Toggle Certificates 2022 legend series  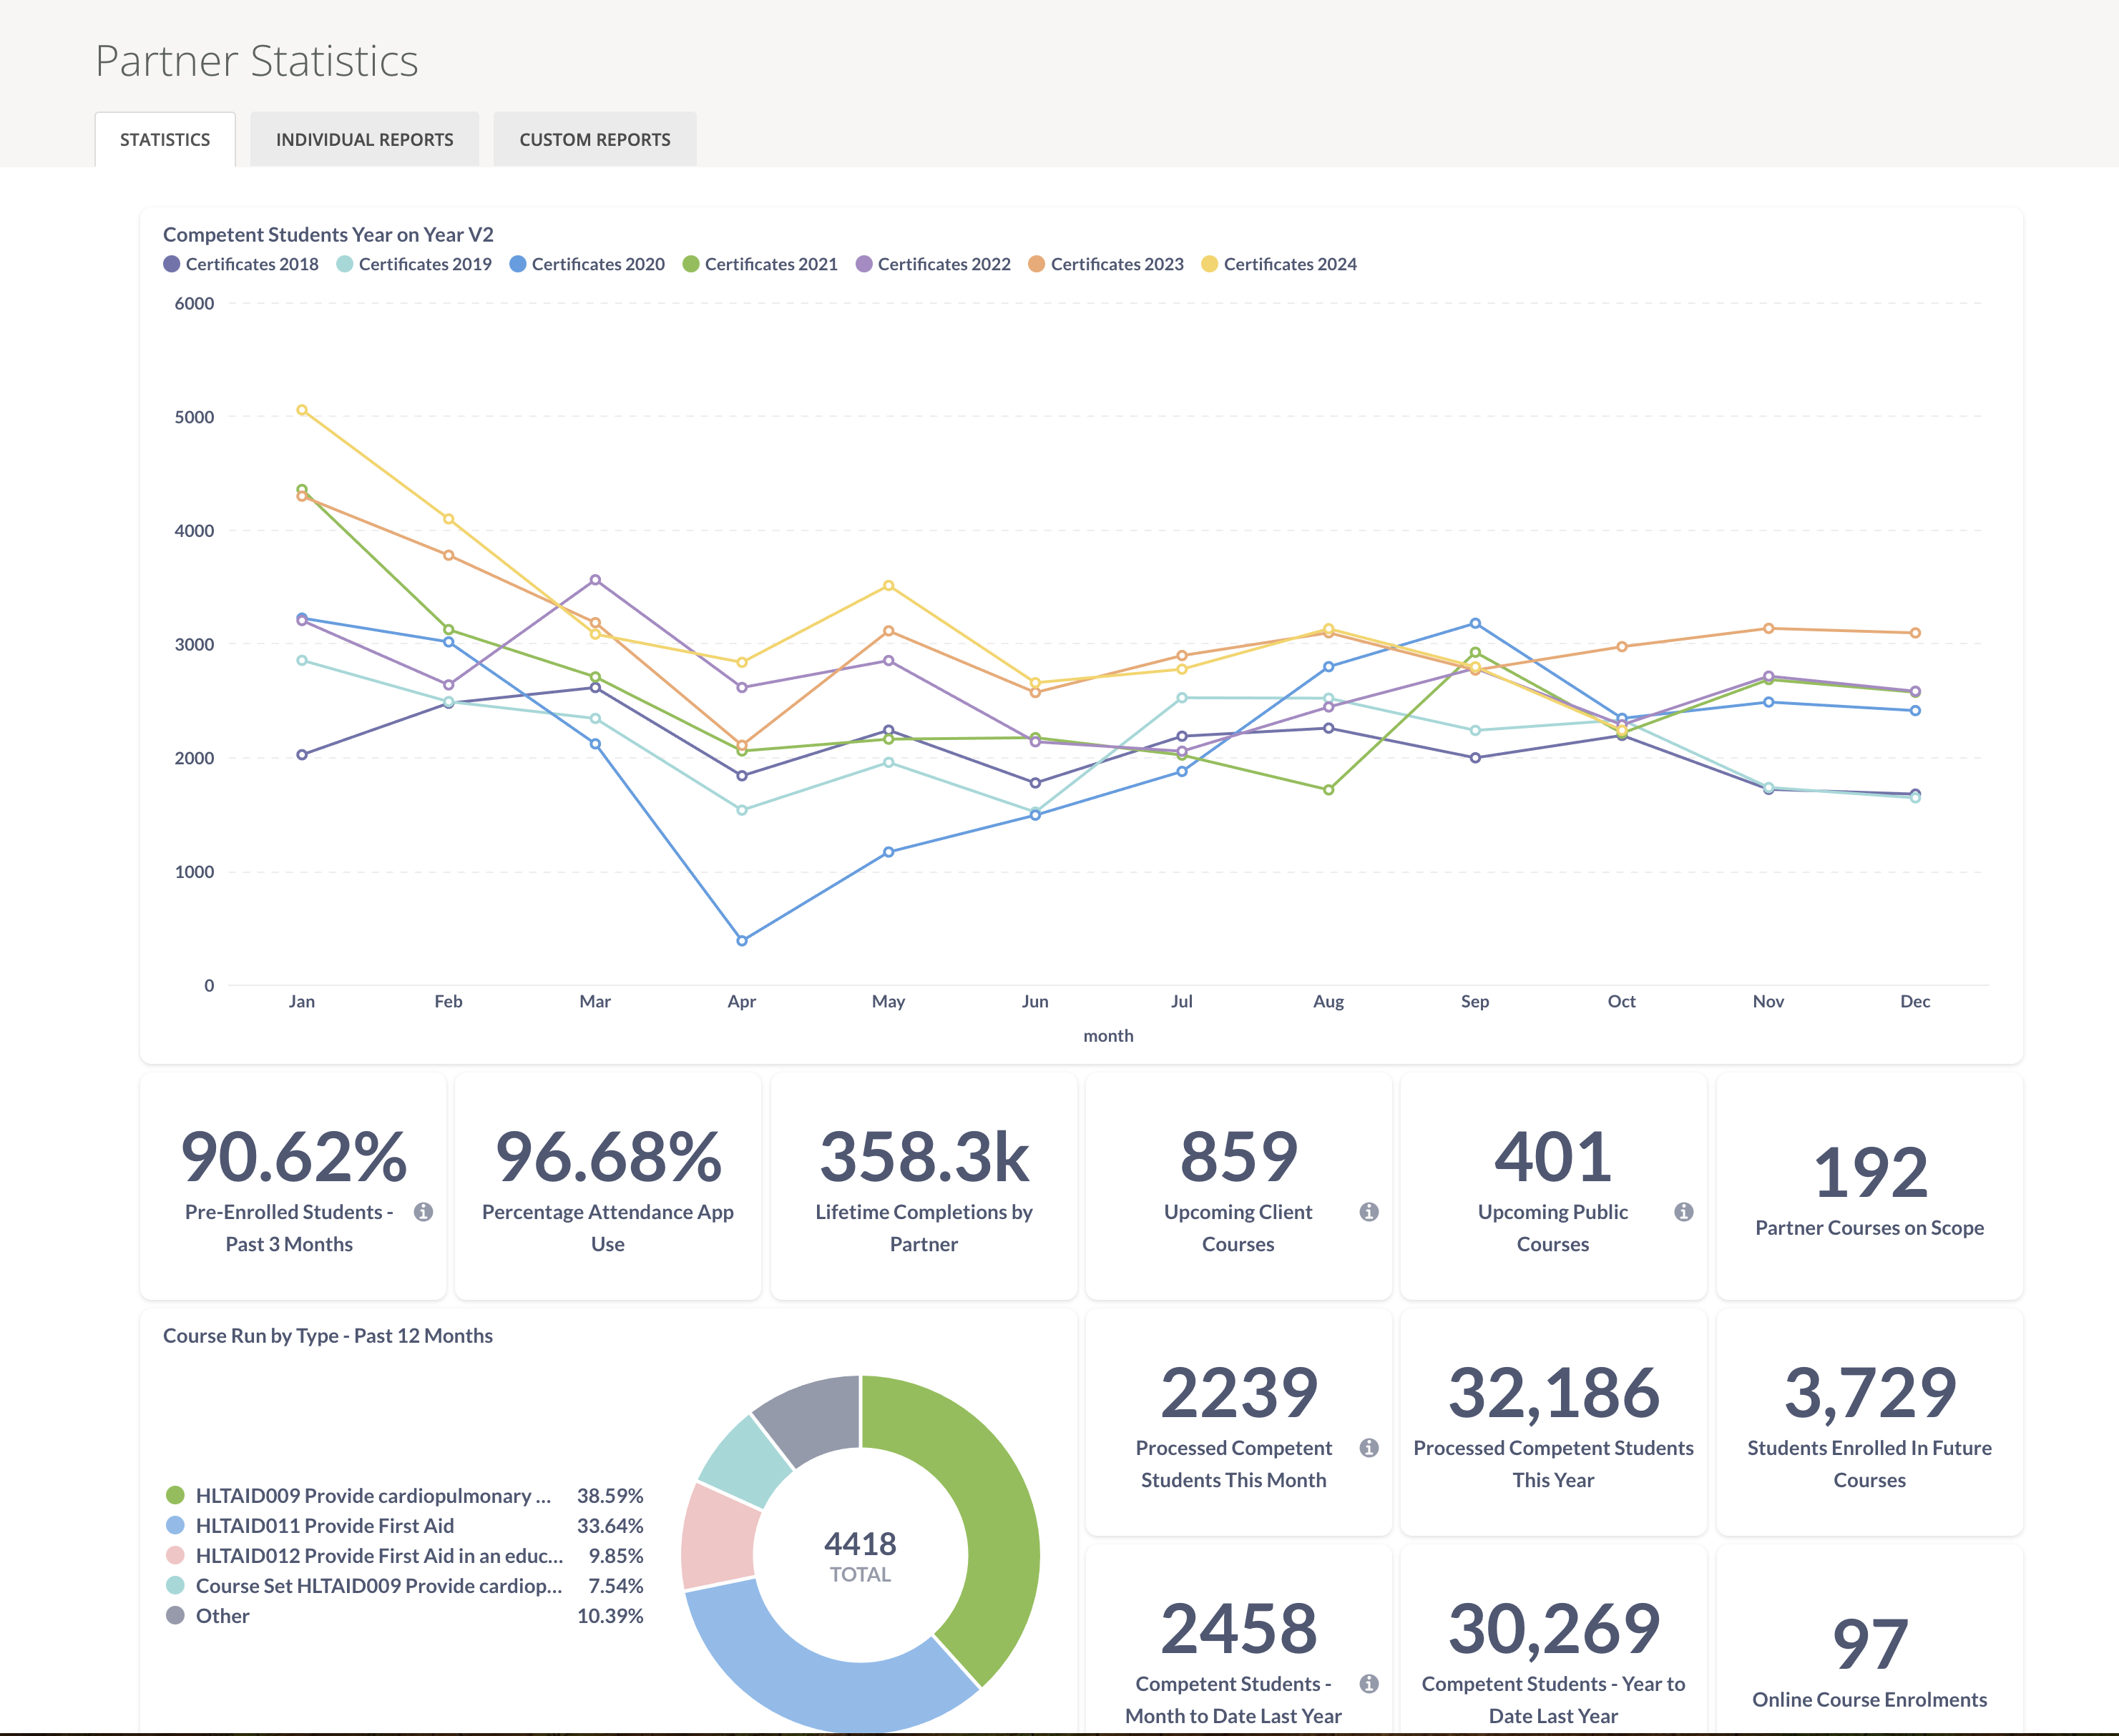coord(934,264)
